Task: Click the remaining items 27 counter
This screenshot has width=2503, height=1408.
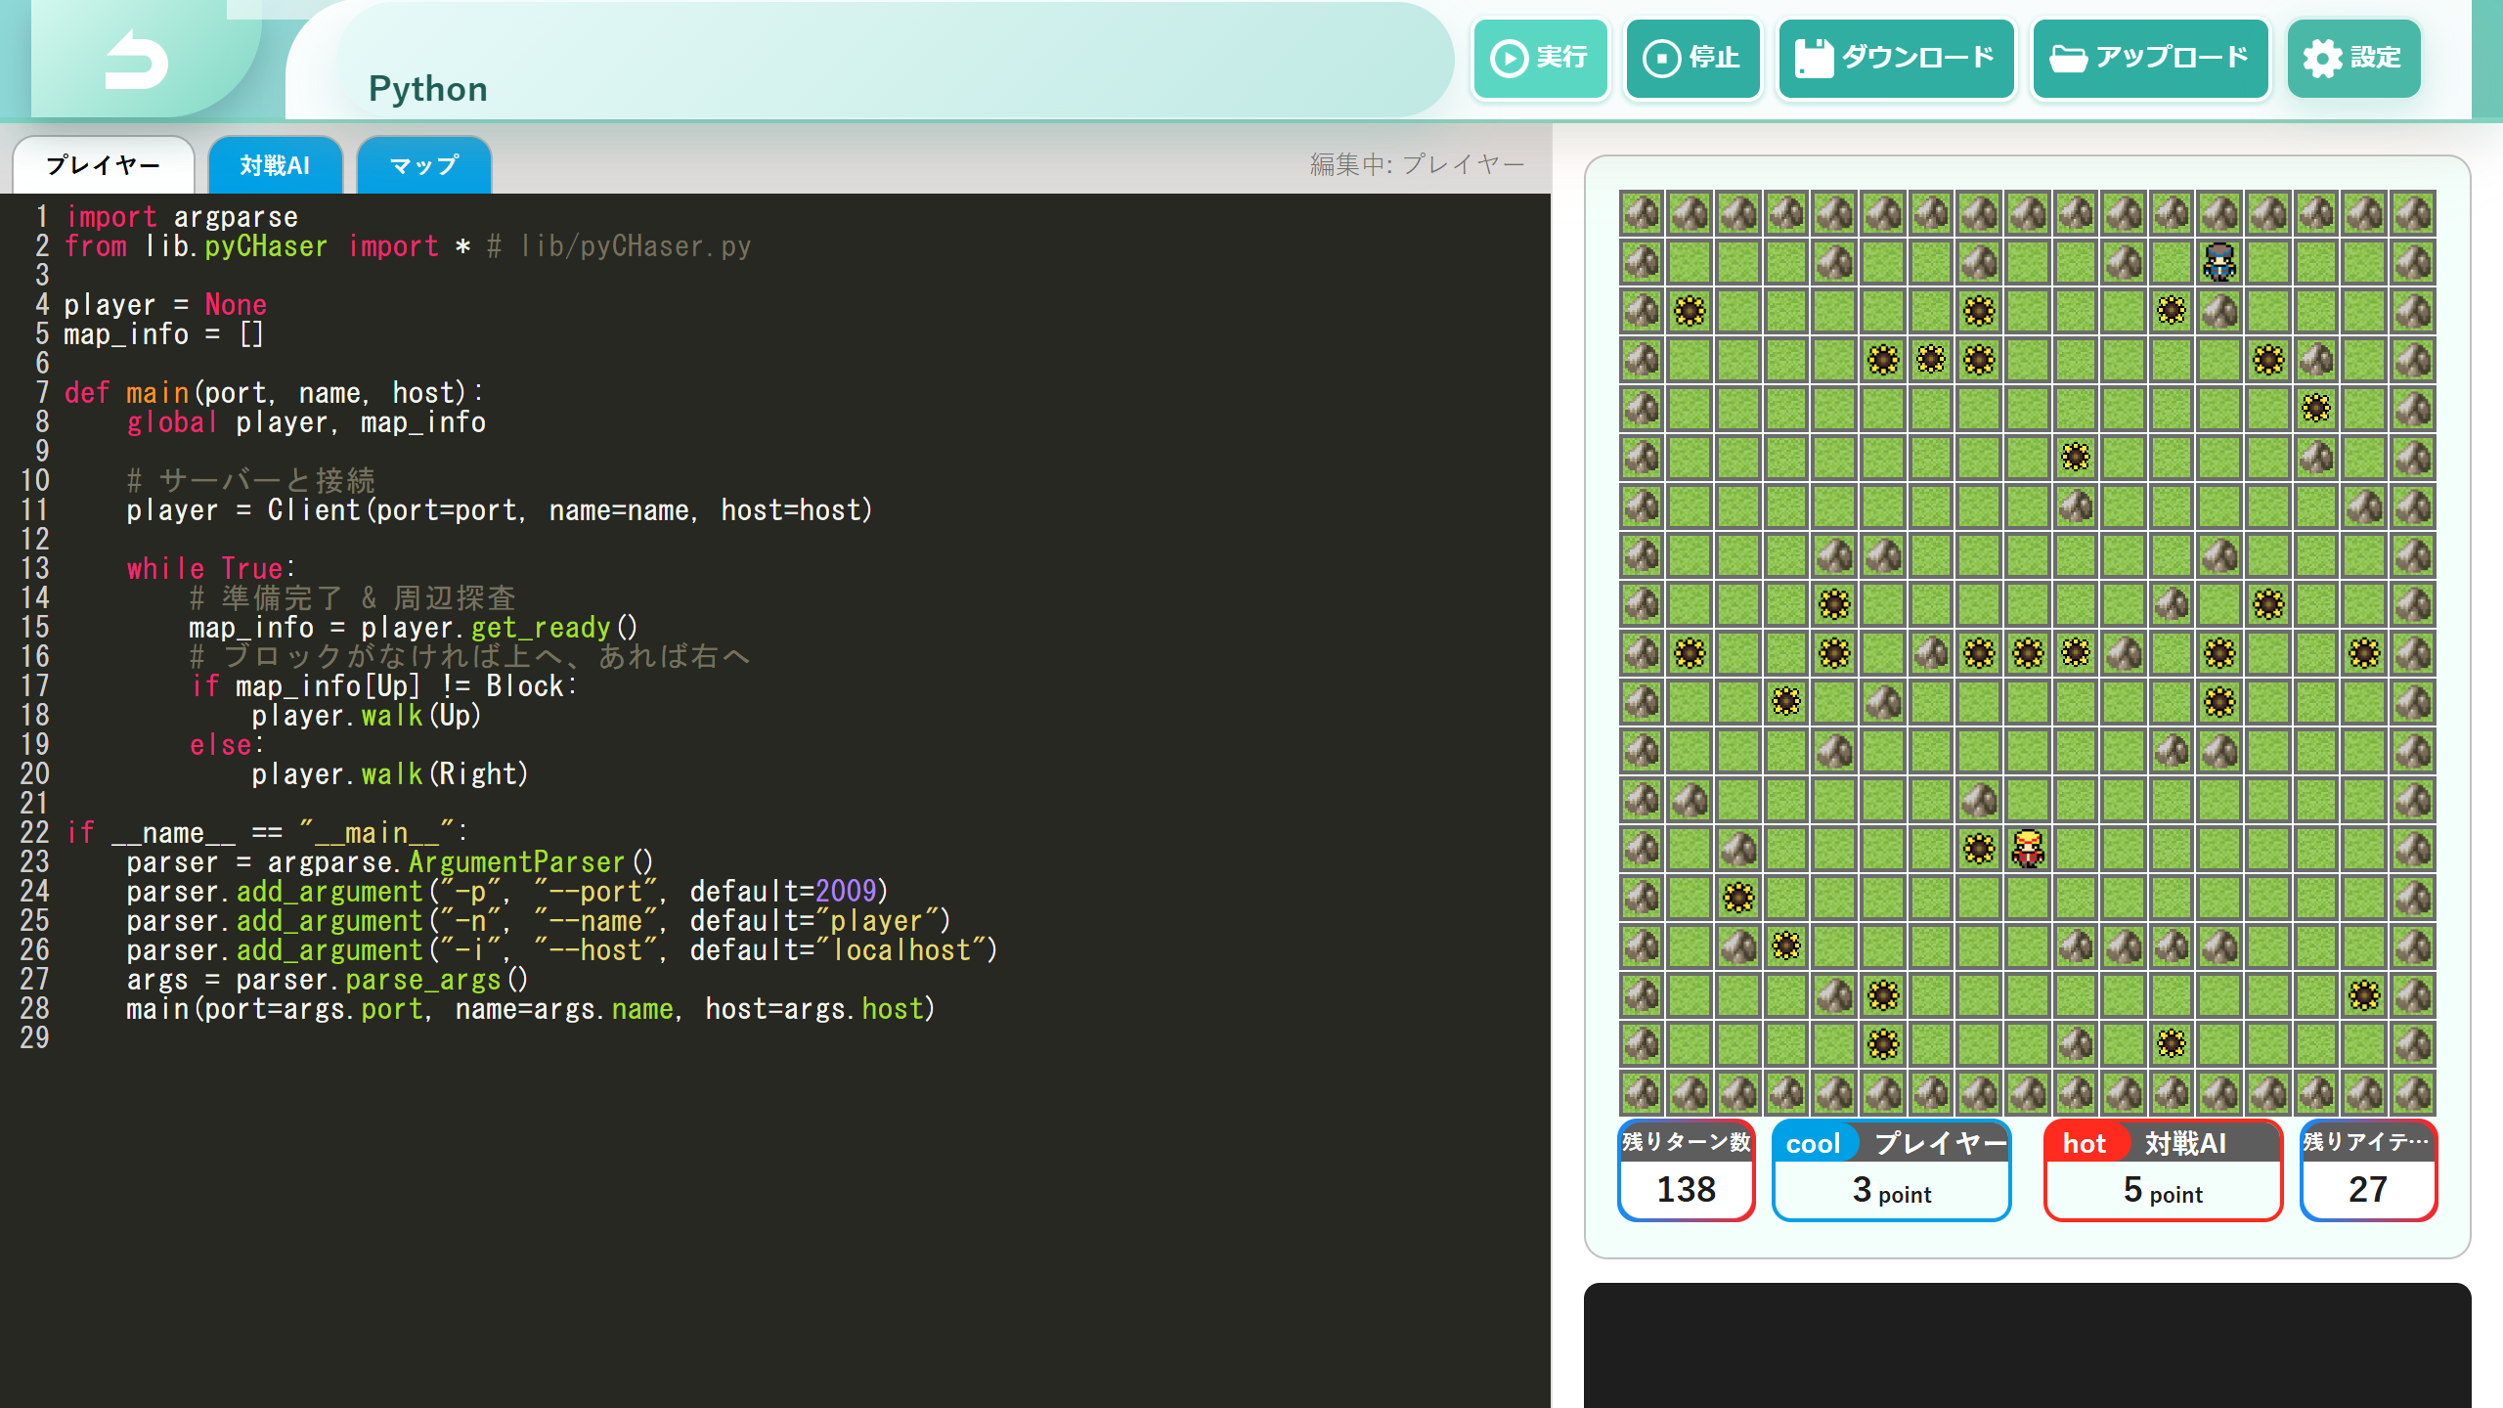Action: pos(2368,1170)
